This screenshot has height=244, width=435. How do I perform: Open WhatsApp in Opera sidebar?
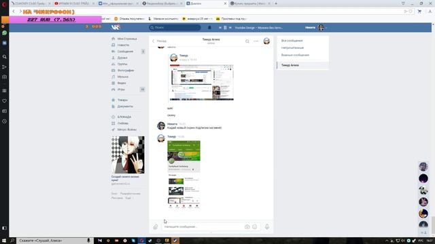[5, 33]
